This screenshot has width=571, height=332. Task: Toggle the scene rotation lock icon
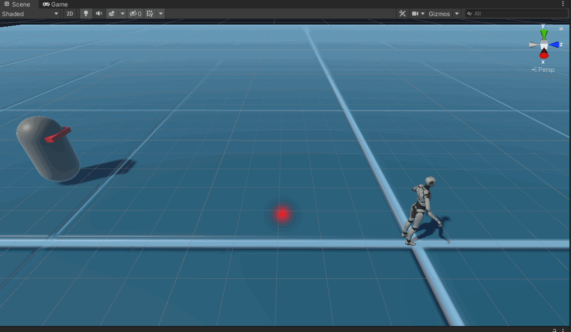pyautogui.click(x=561, y=28)
